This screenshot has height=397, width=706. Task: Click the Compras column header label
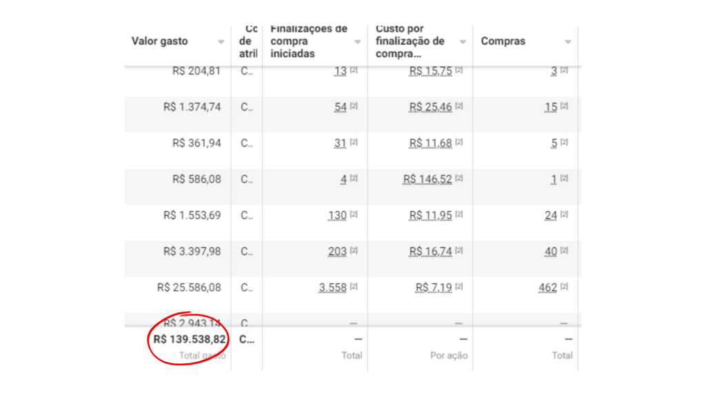(x=503, y=41)
